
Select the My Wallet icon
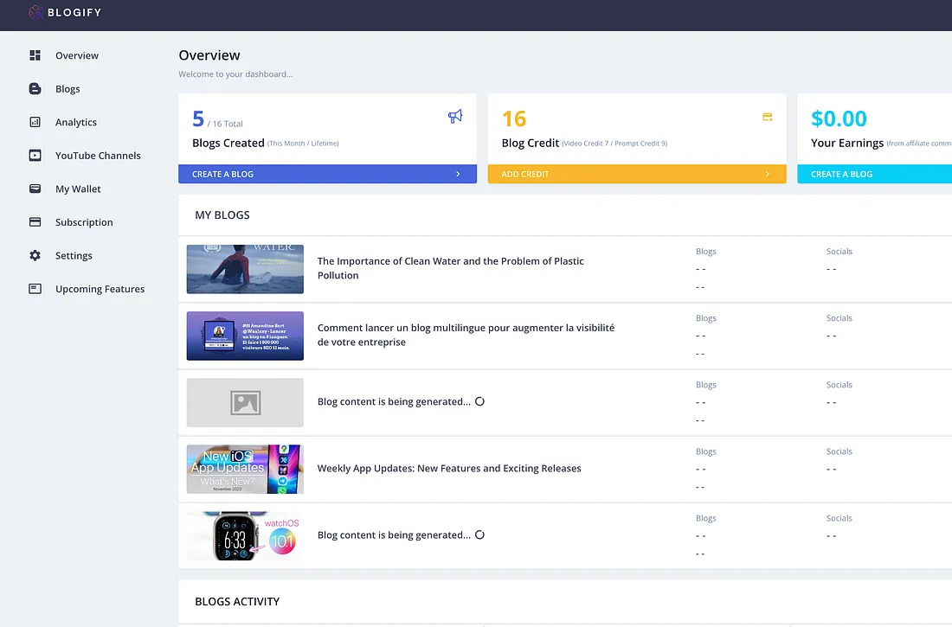(33, 189)
